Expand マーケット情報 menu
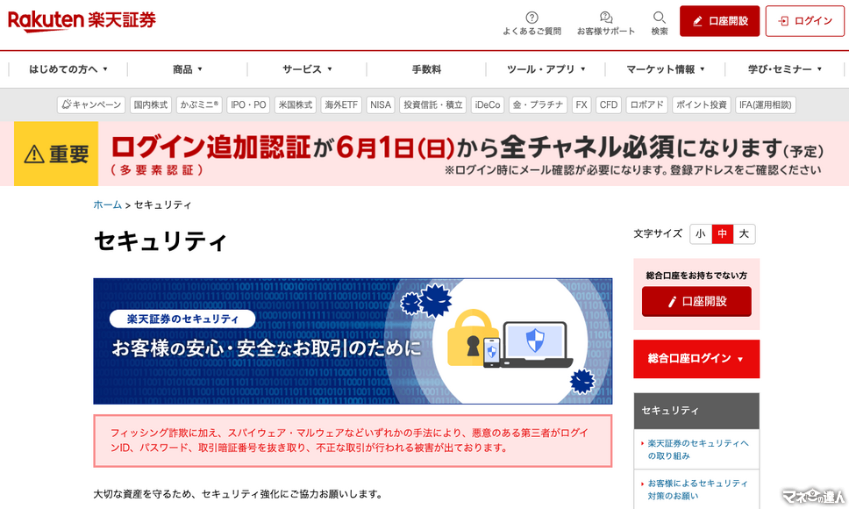The image size is (849, 509). (x=665, y=69)
